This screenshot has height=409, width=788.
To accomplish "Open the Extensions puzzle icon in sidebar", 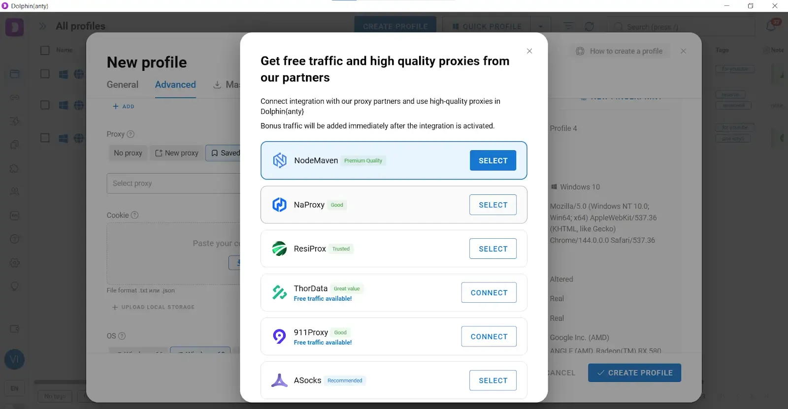I will pyautogui.click(x=14, y=168).
